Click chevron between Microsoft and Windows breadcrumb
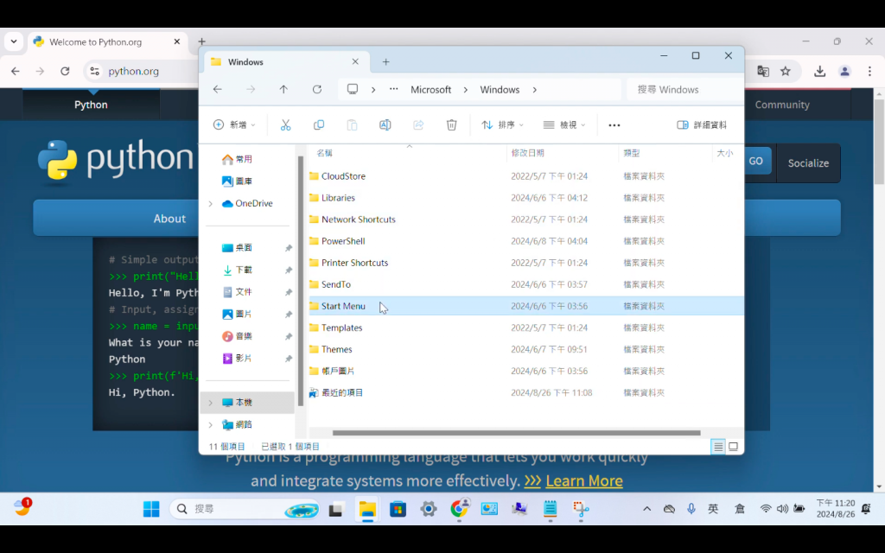This screenshot has height=553, width=885. [466, 89]
